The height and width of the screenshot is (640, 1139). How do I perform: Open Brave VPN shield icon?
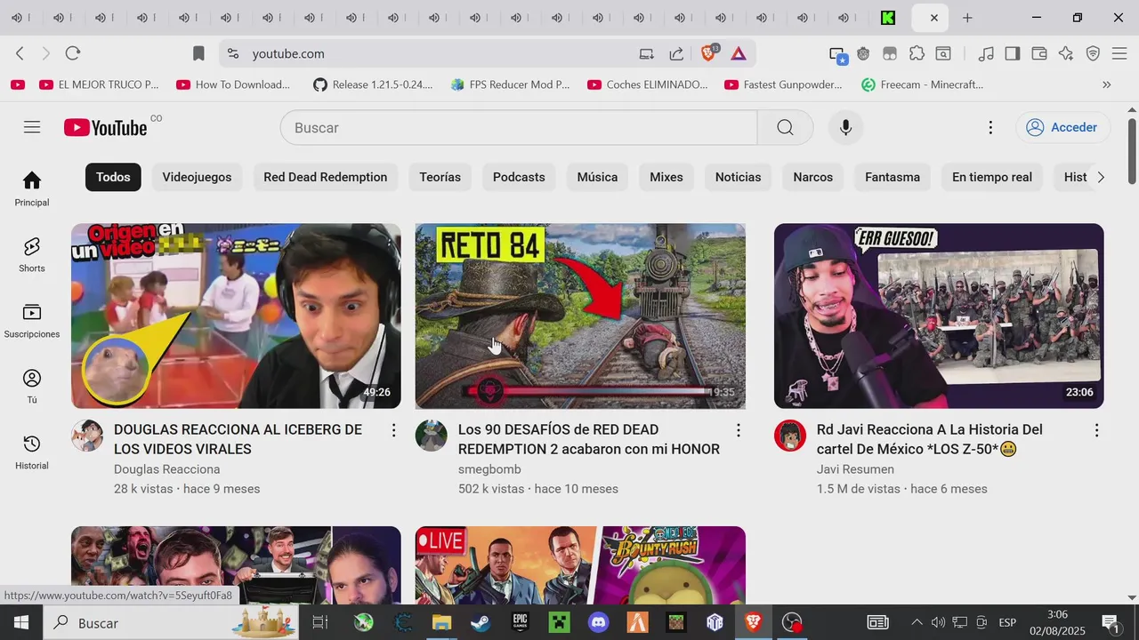[x=1093, y=53]
